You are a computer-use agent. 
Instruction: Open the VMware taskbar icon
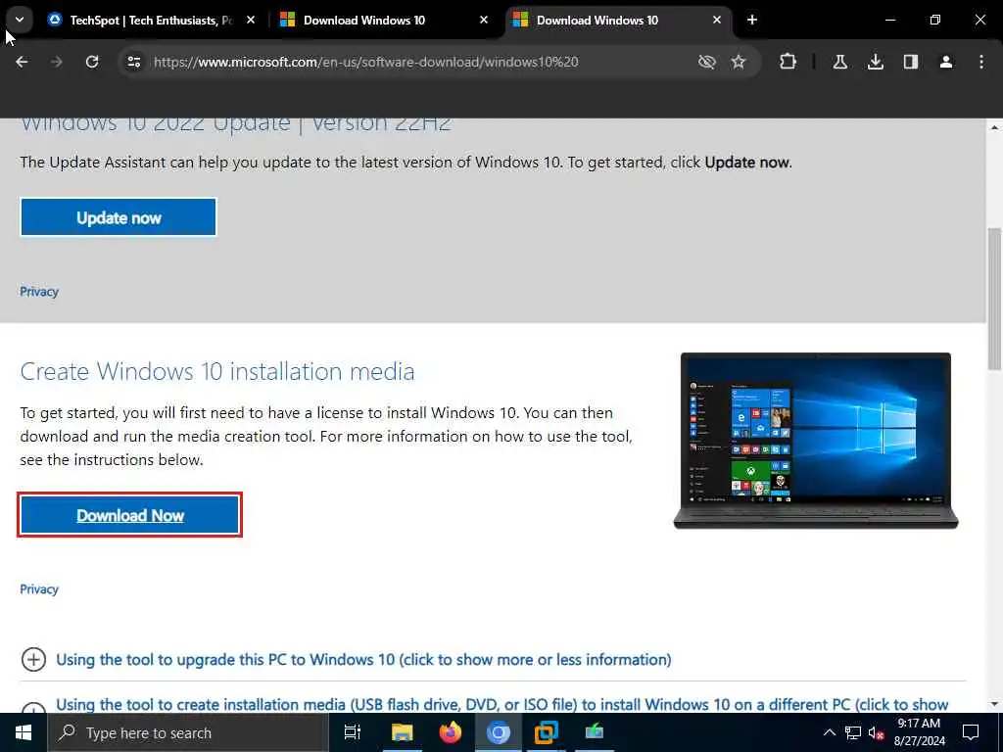(547, 732)
